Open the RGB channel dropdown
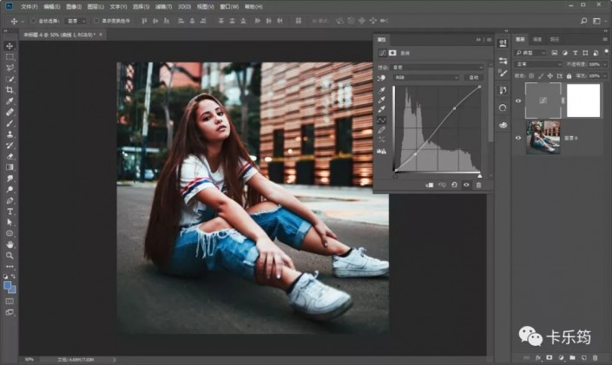The image size is (612, 365). pyautogui.click(x=426, y=78)
